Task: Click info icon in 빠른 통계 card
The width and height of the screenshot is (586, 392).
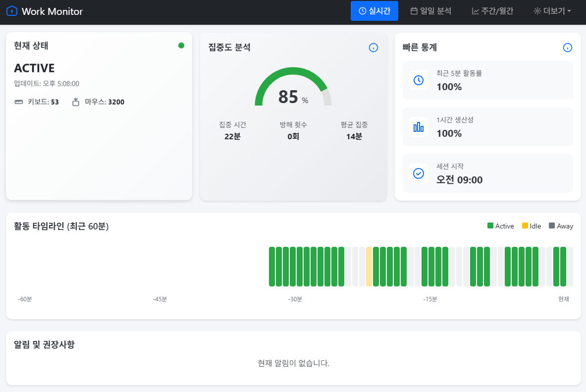Action: pyautogui.click(x=568, y=48)
